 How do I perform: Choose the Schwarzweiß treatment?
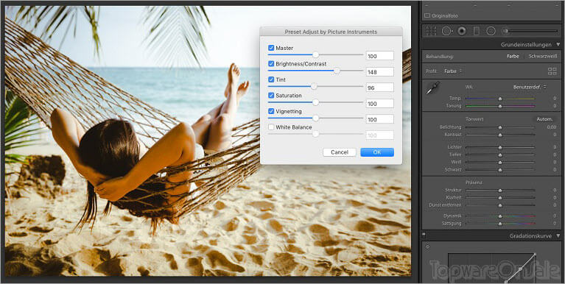pyautogui.click(x=543, y=57)
